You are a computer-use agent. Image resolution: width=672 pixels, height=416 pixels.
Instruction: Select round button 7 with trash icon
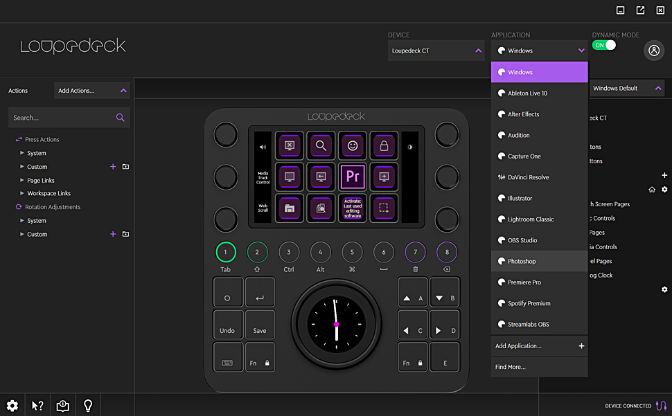[x=415, y=252]
